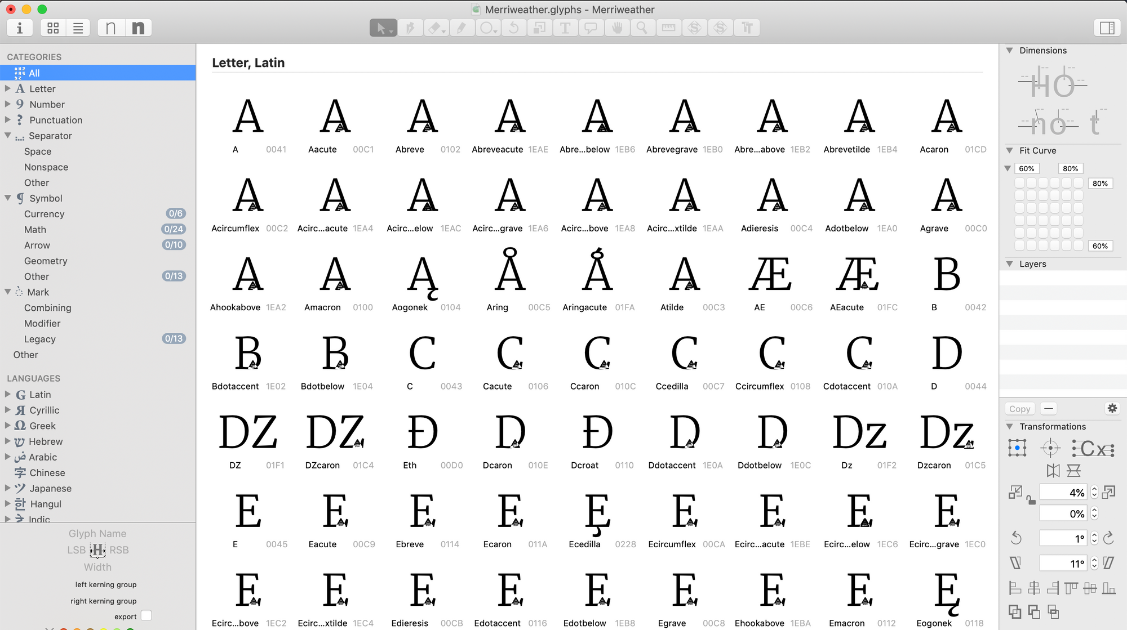Click the Copy button in sidebar
This screenshot has width=1127, height=630.
(1020, 408)
